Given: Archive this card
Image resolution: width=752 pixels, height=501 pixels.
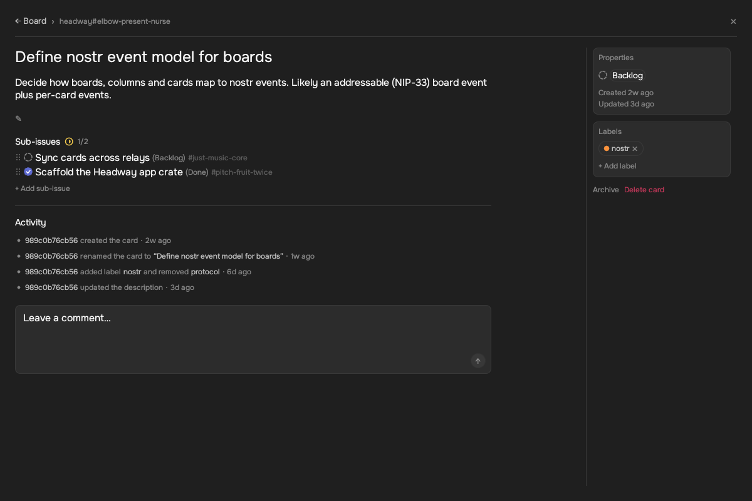Looking at the screenshot, I should [x=606, y=190].
